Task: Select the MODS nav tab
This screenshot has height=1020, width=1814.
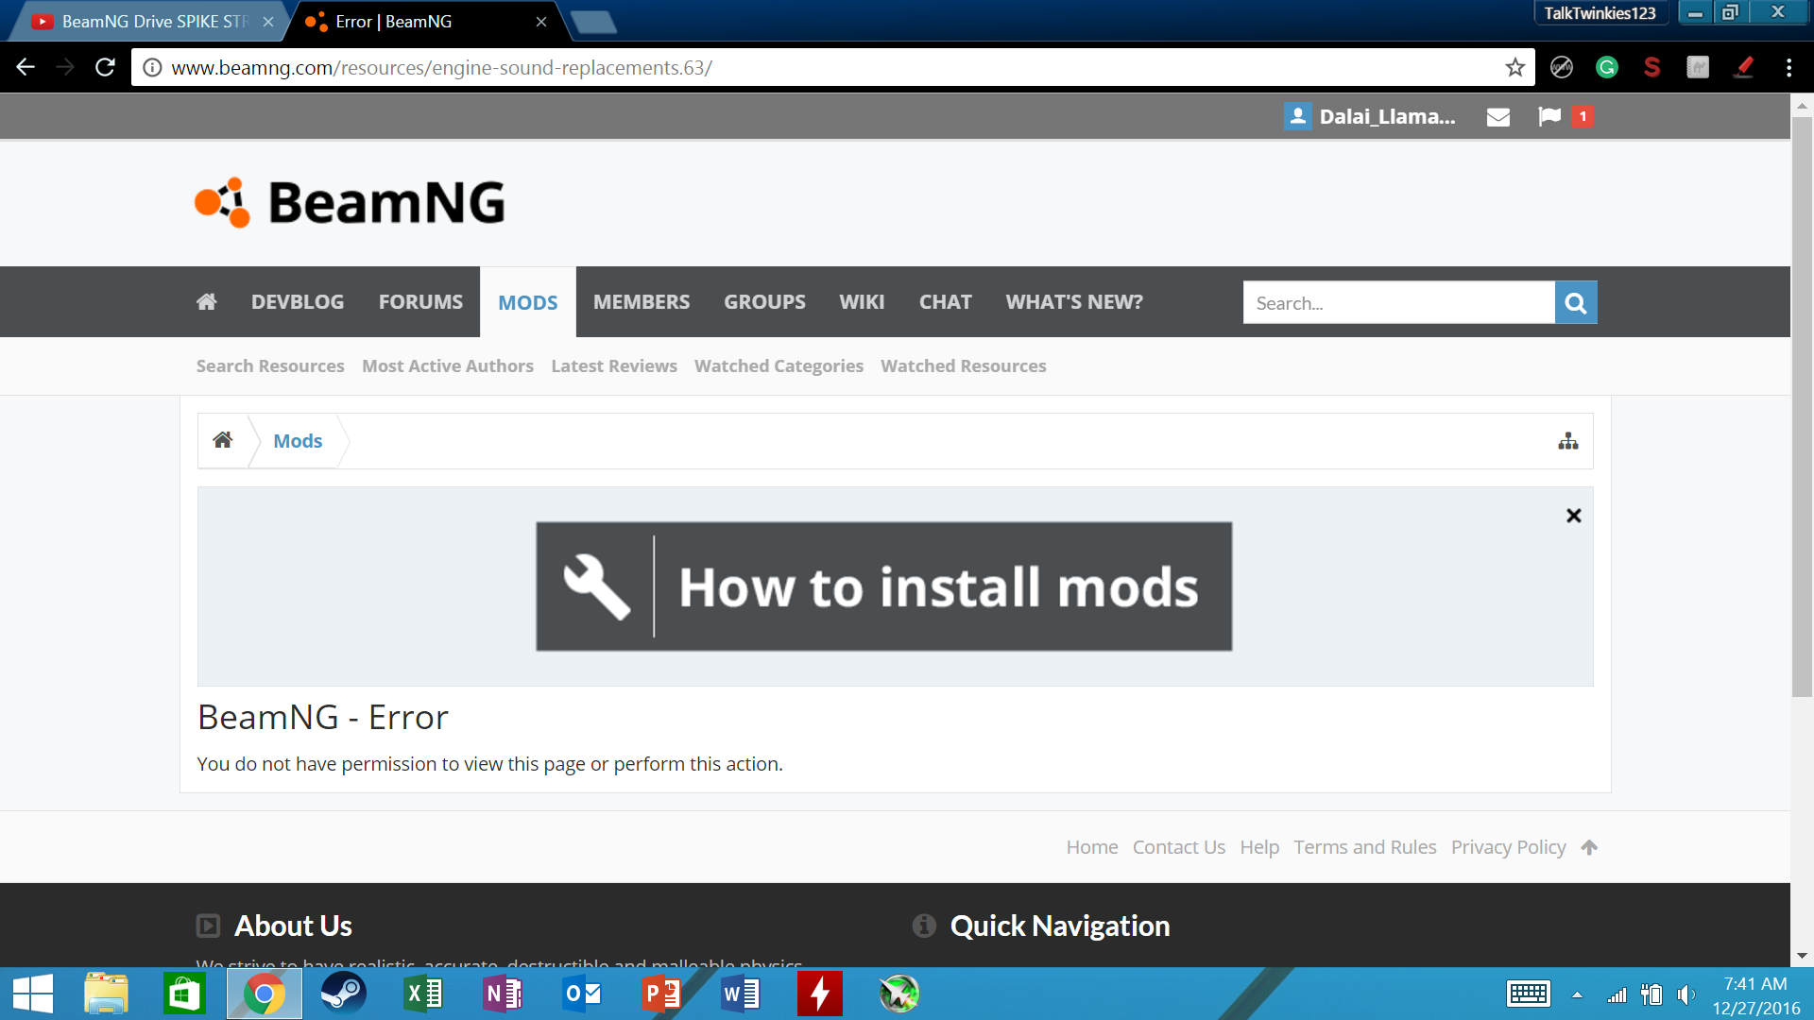Action: (528, 302)
